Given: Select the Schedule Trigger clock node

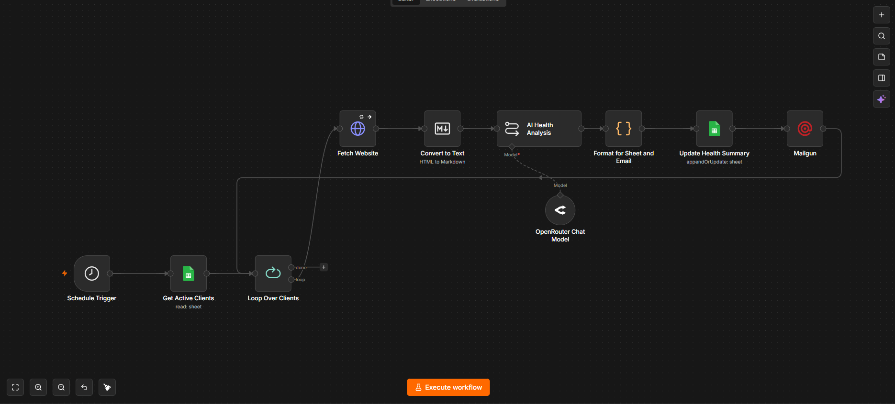Looking at the screenshot, I should pos(92,273).
